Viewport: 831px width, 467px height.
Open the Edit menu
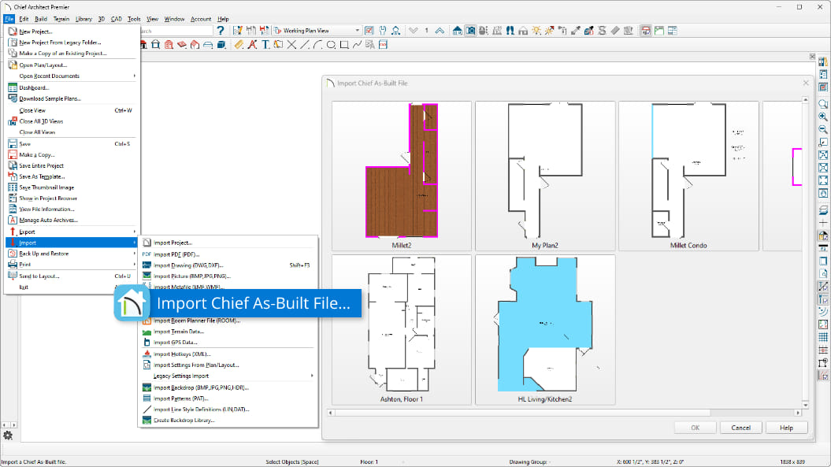pos(24,19)
